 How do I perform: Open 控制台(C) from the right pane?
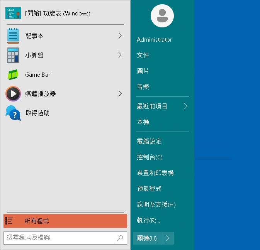pyautogui.click(x=150, y=157)
